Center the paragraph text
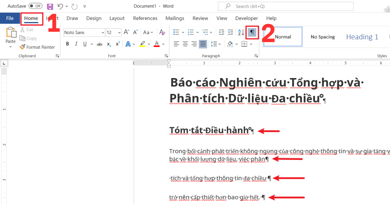The height and width of the screenshot is (204, 390). tap(185, 44)
